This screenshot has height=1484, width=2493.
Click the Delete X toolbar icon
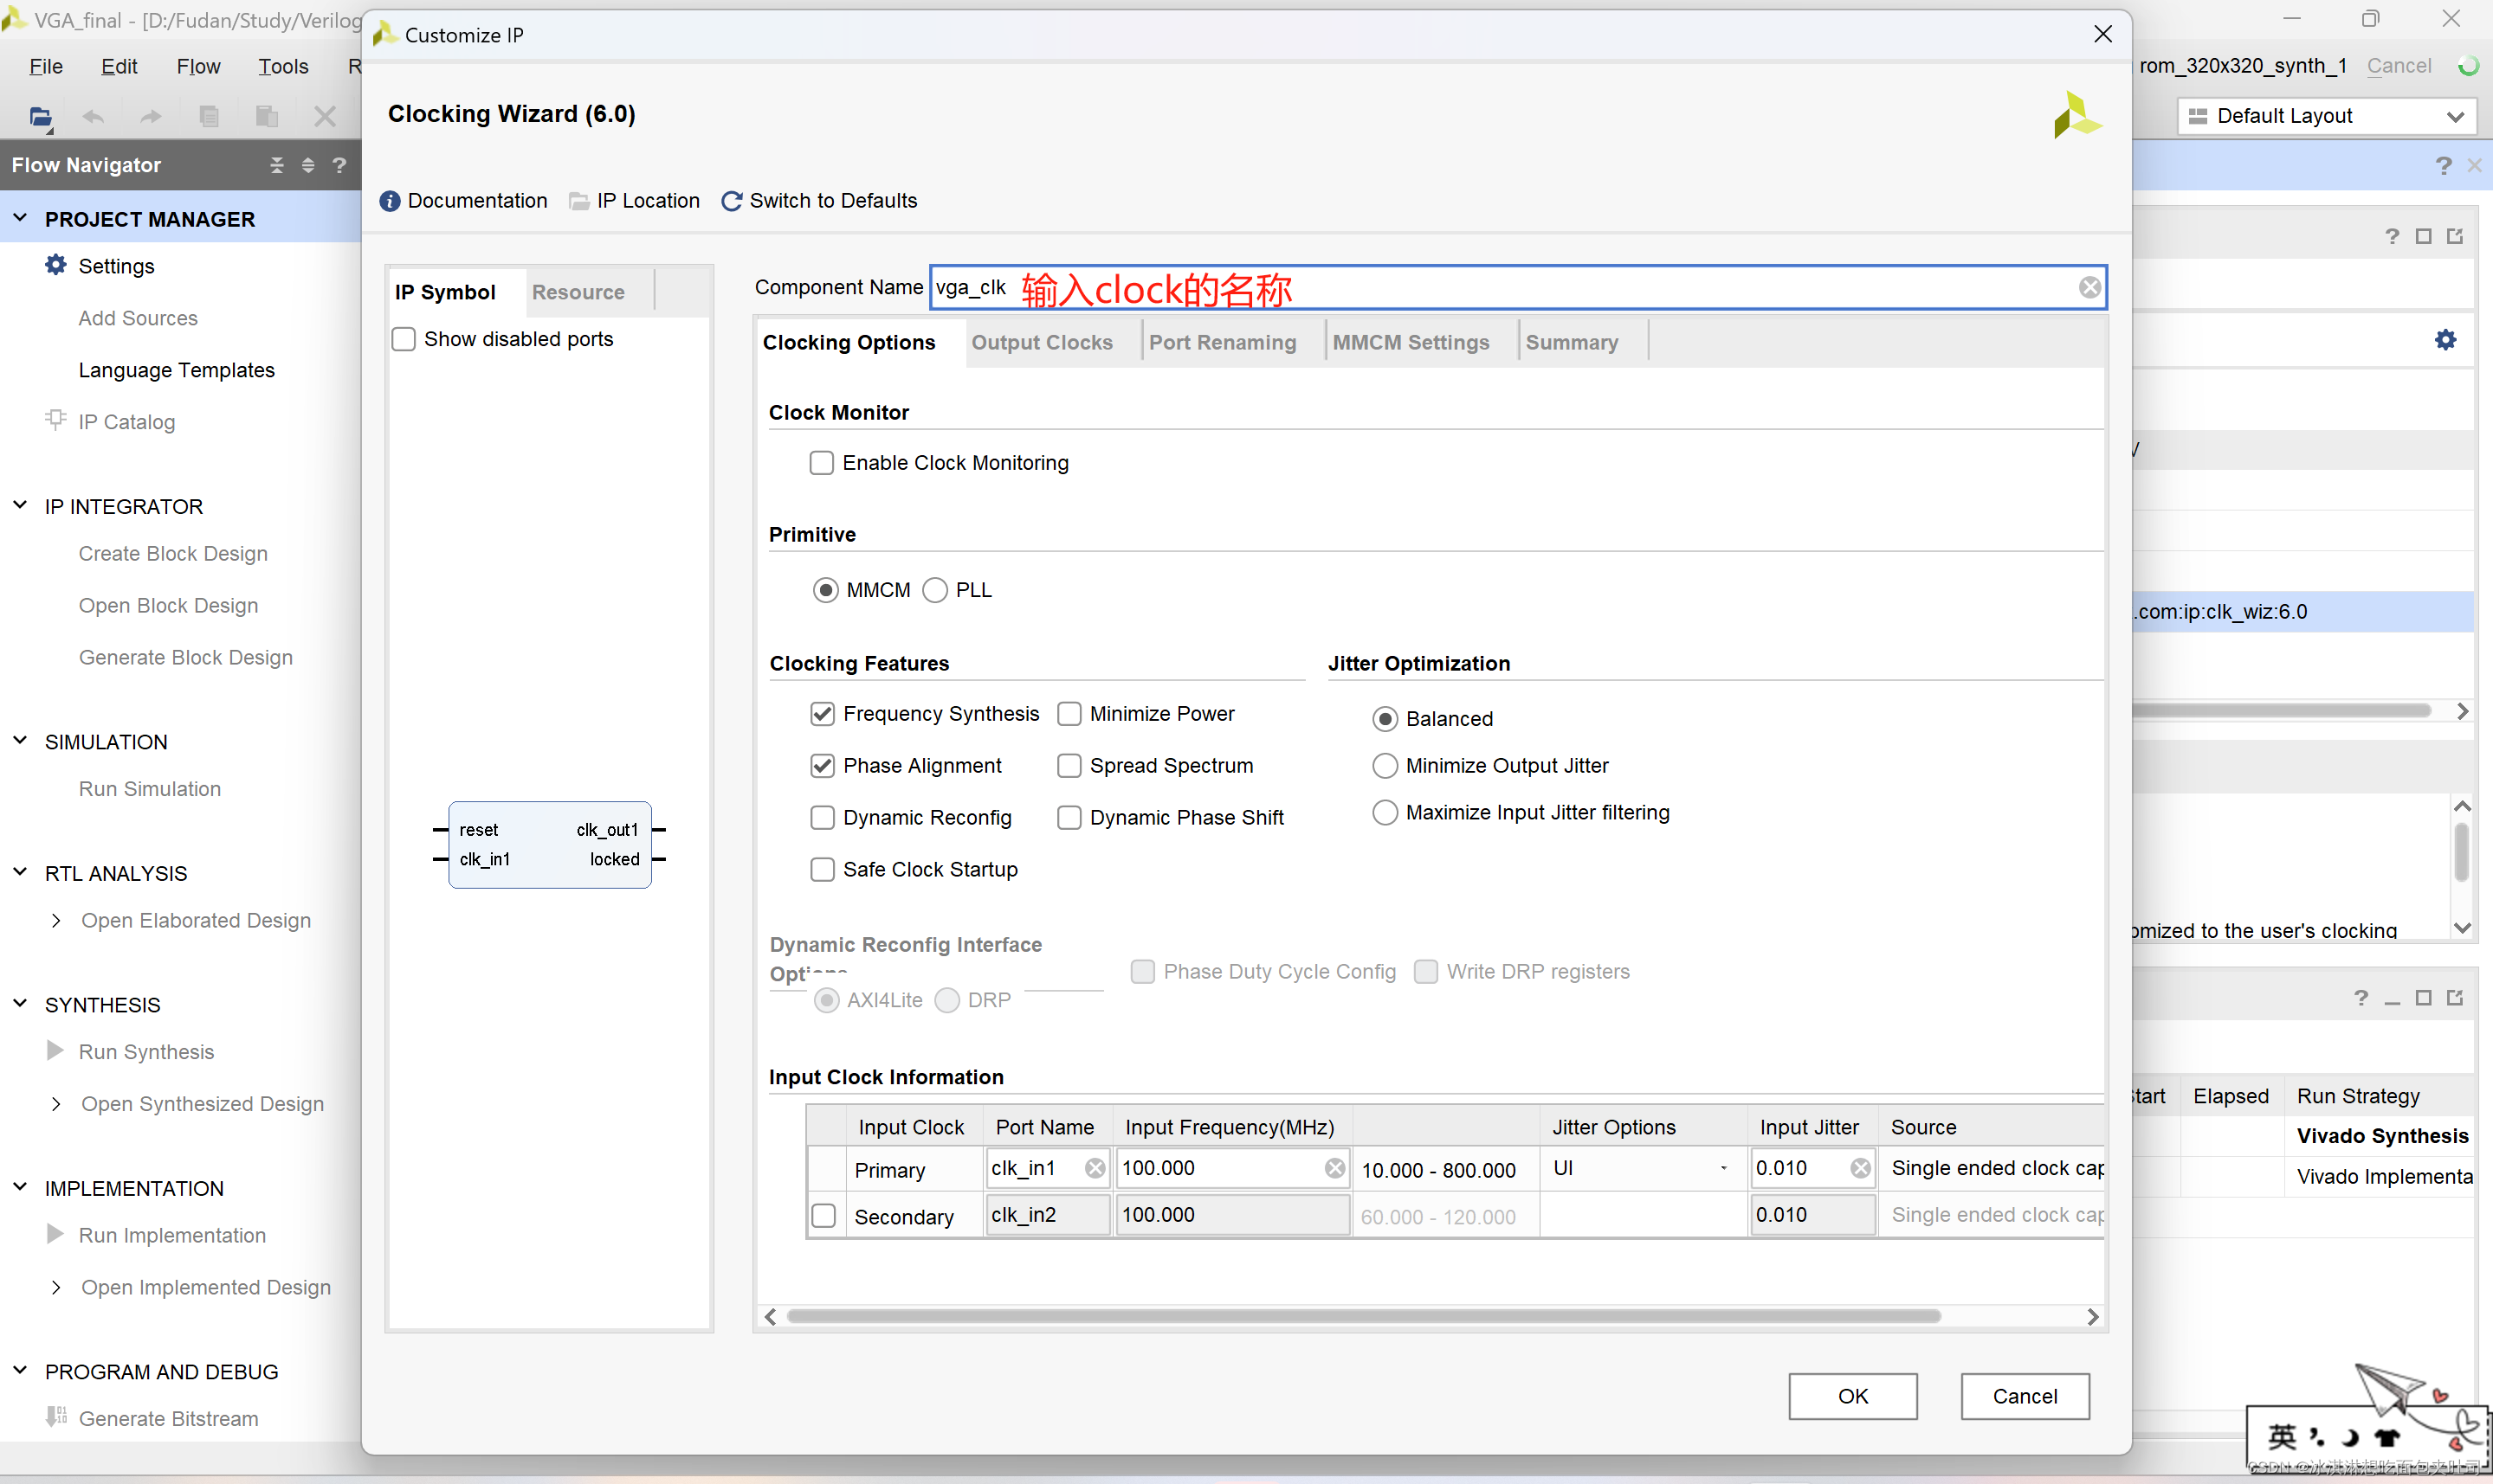pyautogui.click(x=325, y=117)
